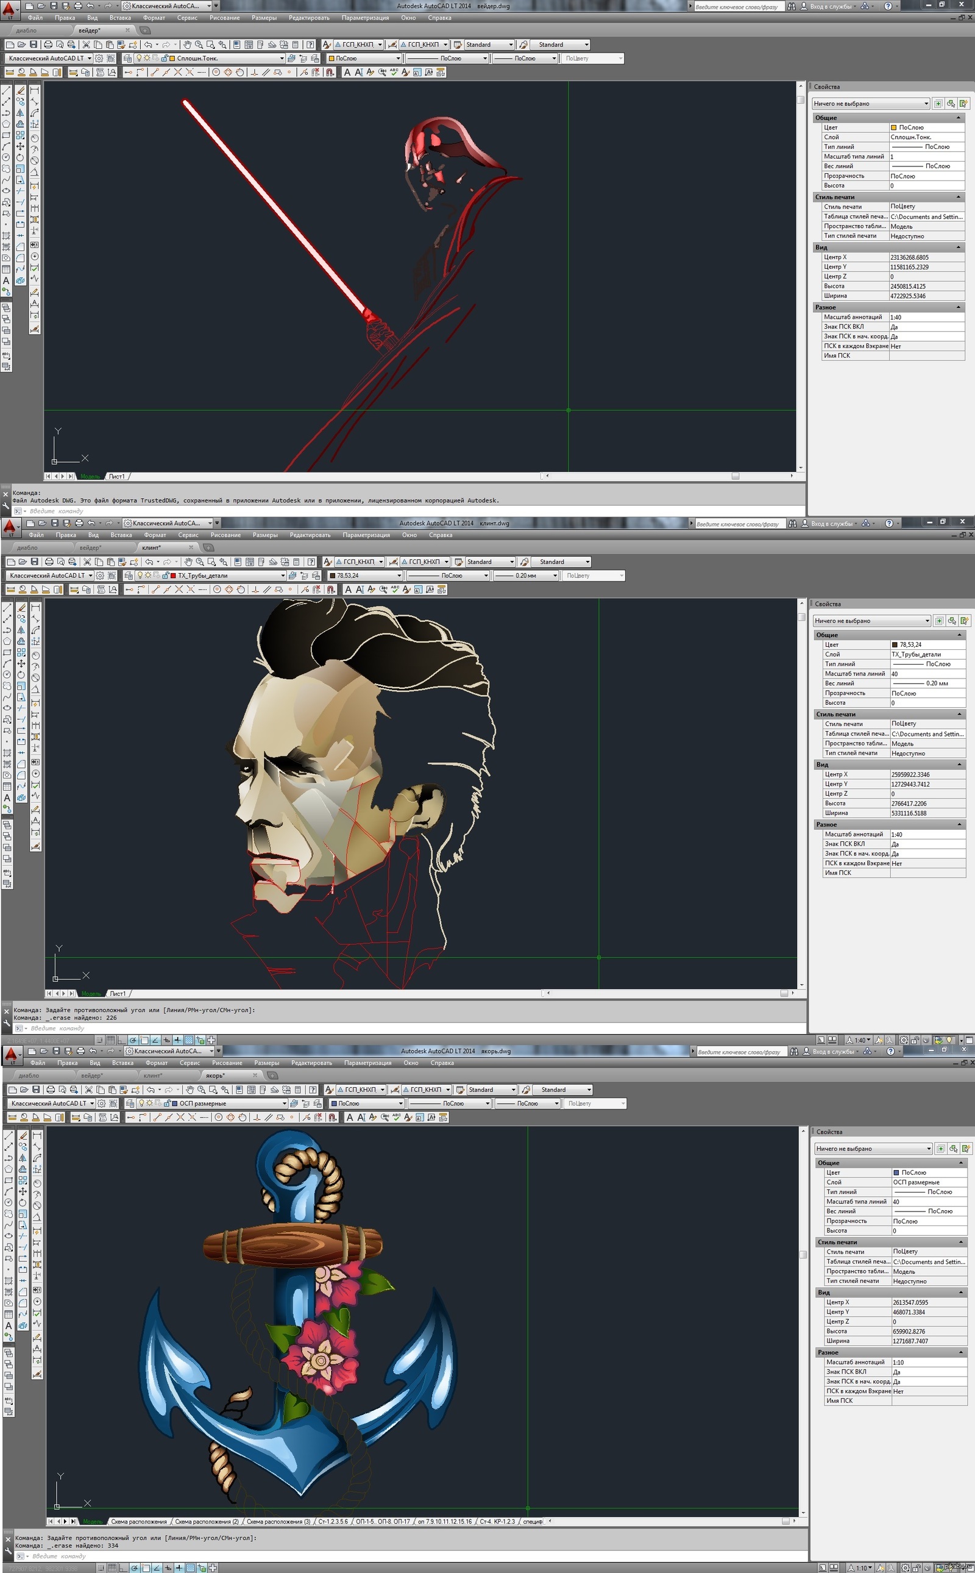Click Layer Properties Manager icon in якорь.dwg window
This screenshot has height=1573, width=975.
[130, 1104]
